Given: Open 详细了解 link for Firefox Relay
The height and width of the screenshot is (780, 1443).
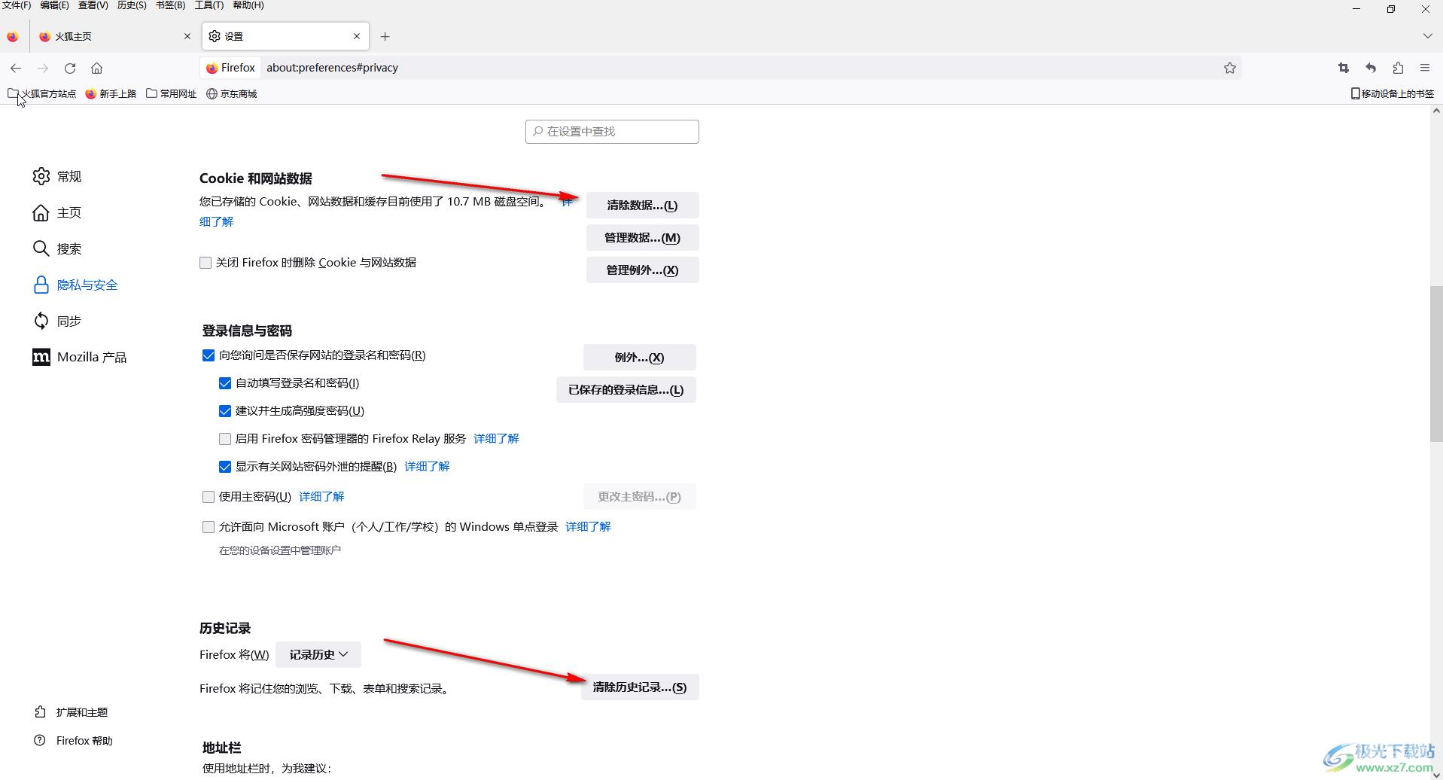Looking at the screenshot, I should point(496,439).
